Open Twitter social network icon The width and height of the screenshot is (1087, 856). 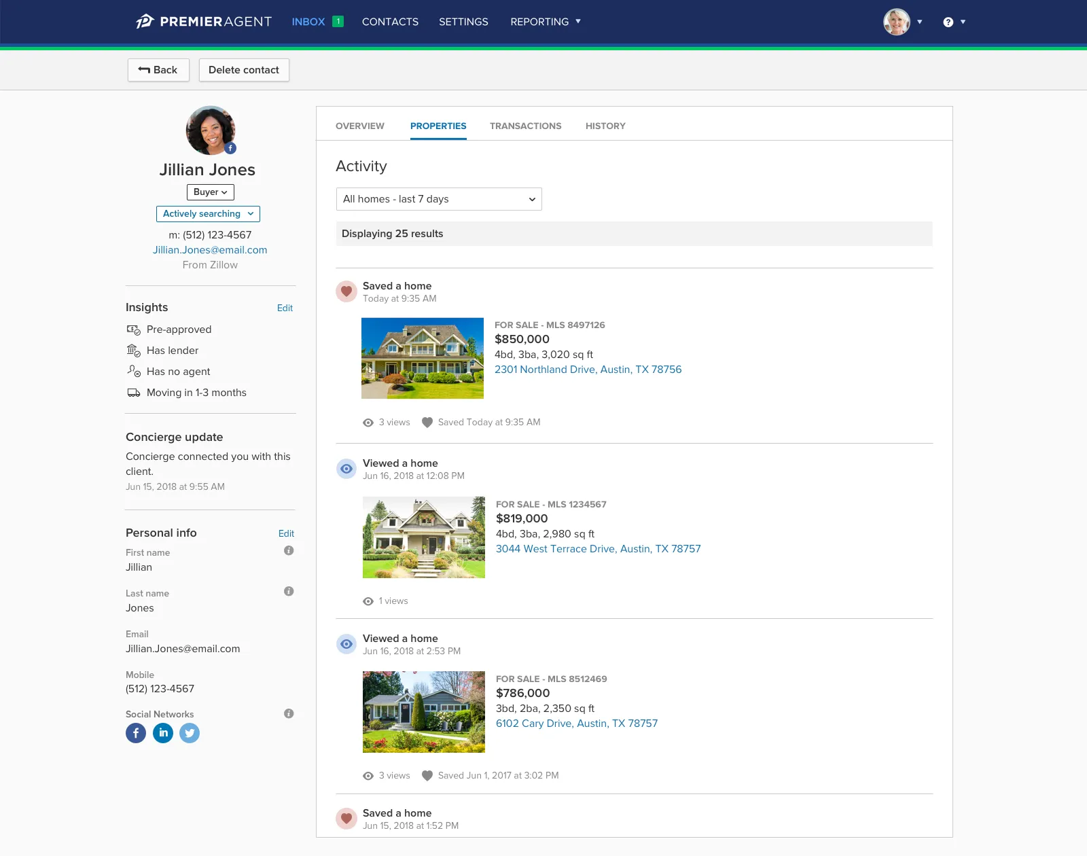[190, 733]
